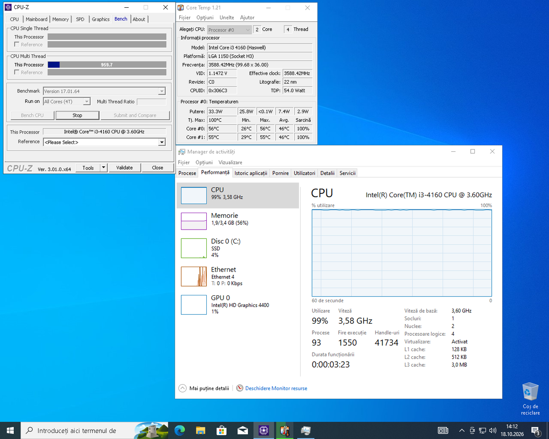549x439 pixels.
Task: Click the Stop benchmark button
Action: [77, 115]
